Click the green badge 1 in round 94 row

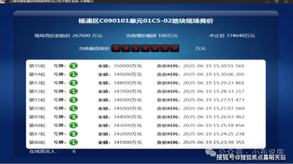click(x=73, y=74)
